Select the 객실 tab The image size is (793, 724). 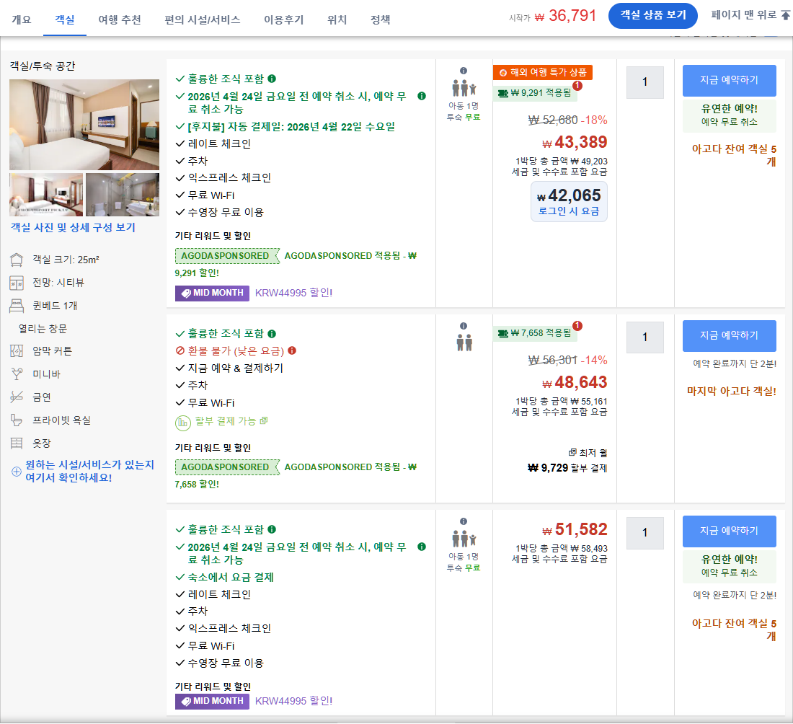coord(65,19)
